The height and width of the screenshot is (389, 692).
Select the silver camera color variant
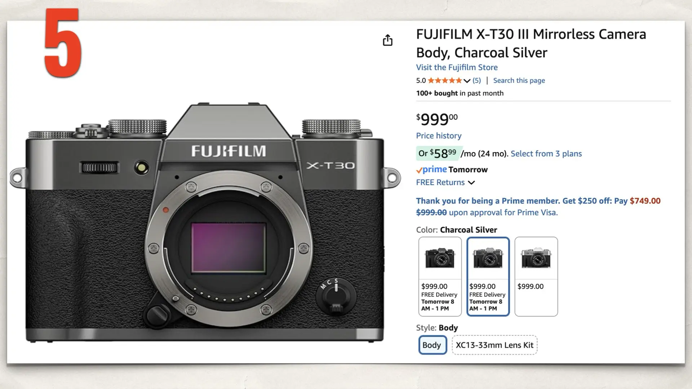pos(536,258)
